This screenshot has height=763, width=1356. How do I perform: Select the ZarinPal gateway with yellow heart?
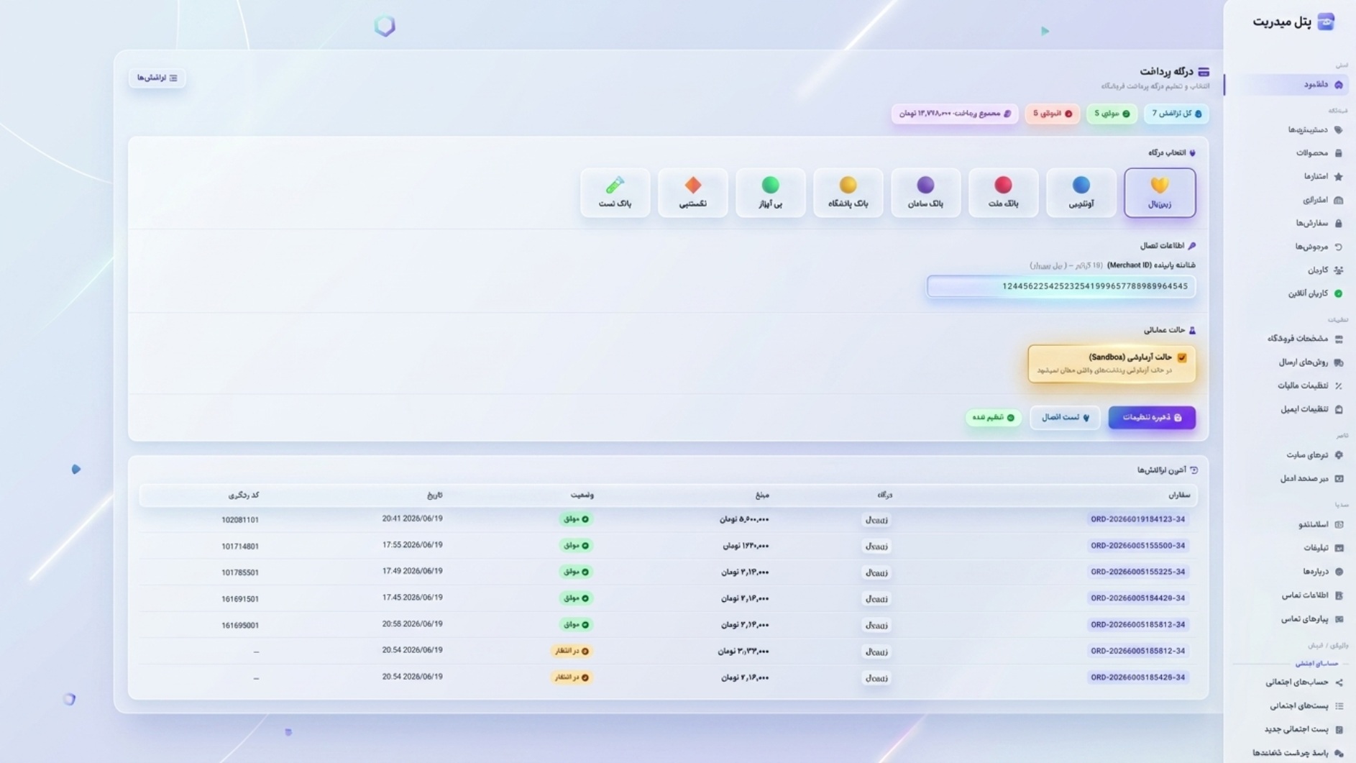tap(1159, 193)
